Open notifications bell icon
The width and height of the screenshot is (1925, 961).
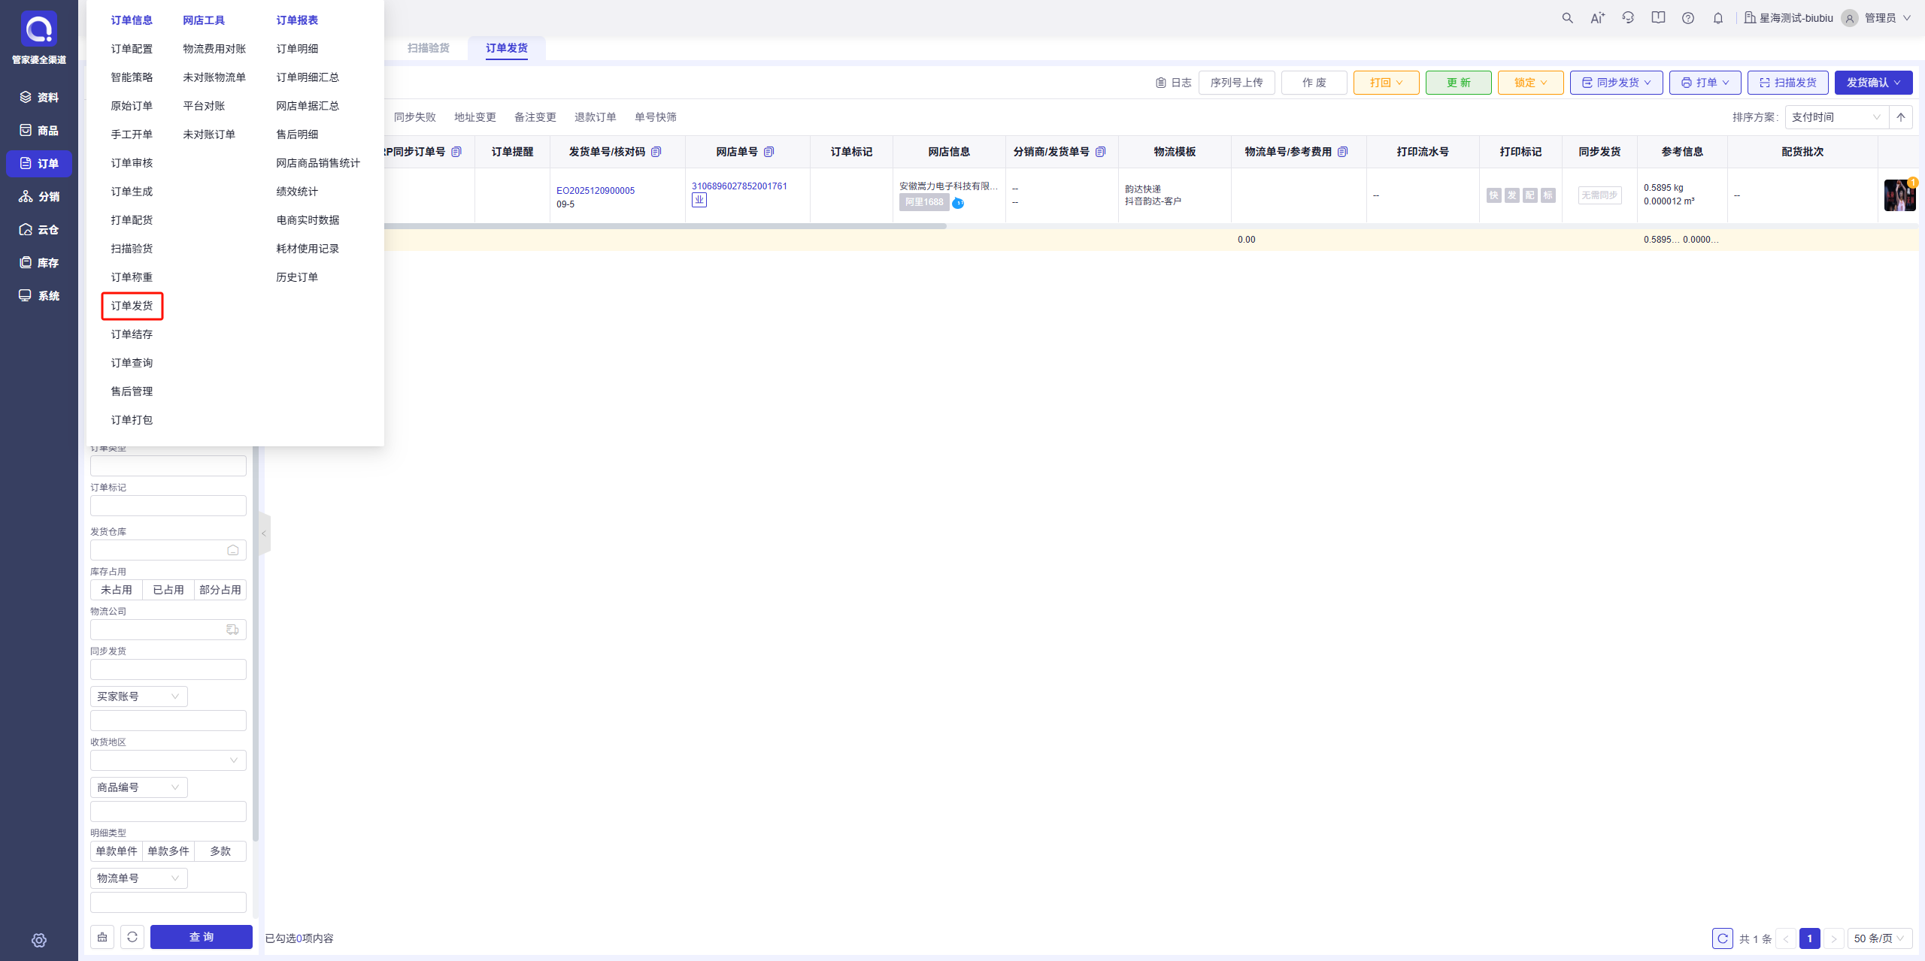click(1718, 18)
